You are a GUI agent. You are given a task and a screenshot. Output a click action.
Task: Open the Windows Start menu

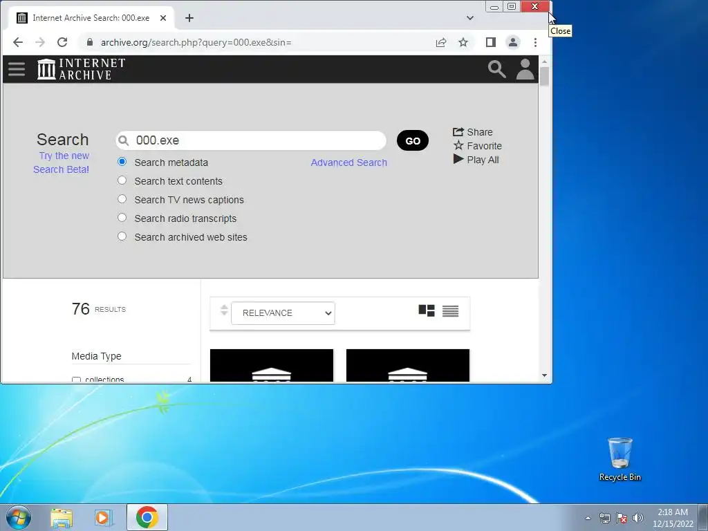click(x=19, y=517)
